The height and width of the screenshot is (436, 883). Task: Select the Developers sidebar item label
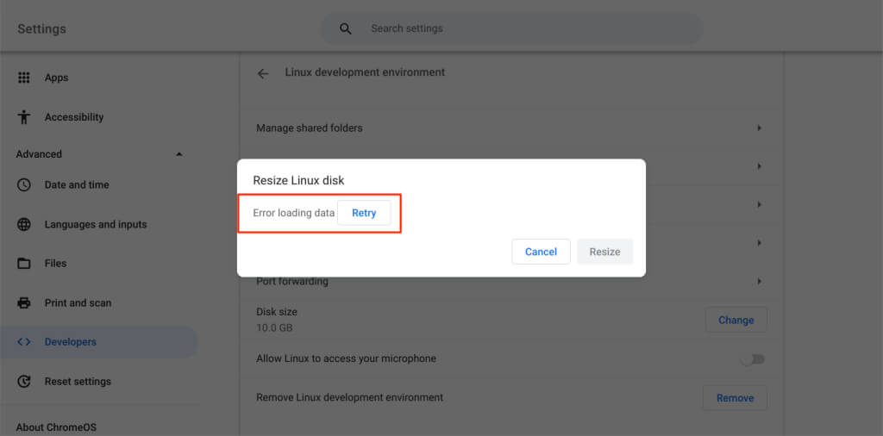click(x=71, y=342)
